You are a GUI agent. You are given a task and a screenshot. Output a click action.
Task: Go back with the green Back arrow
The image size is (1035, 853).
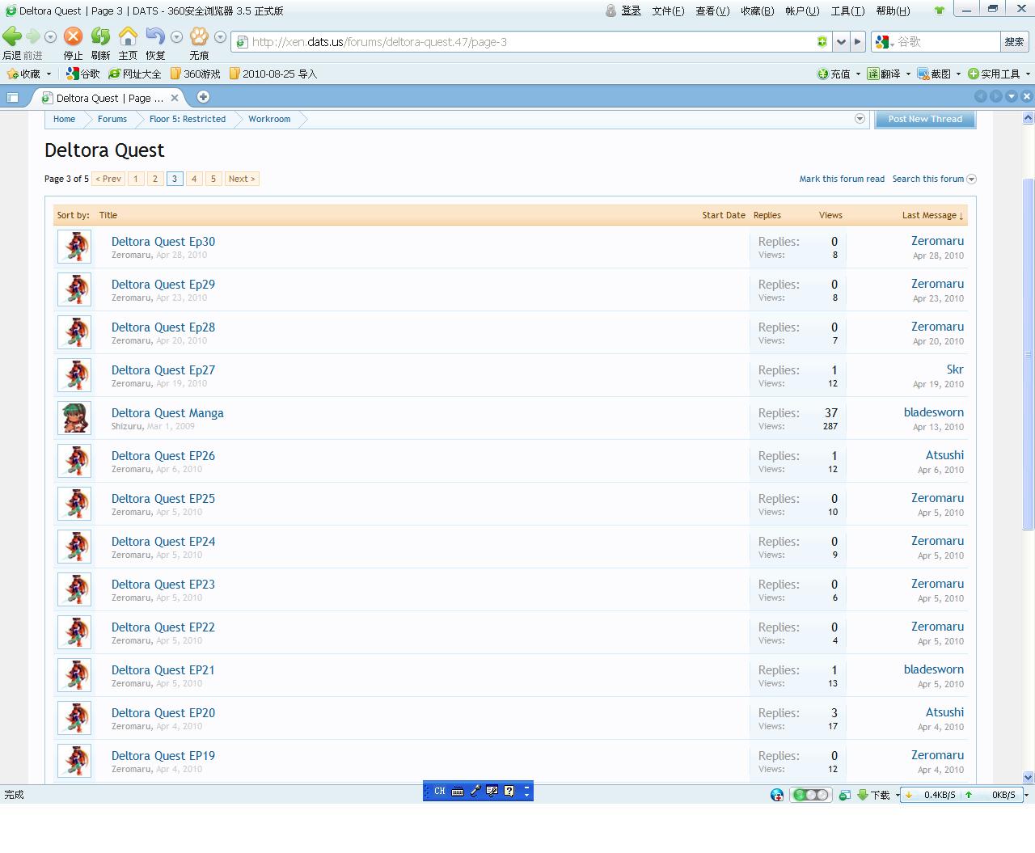(x=12, y=36)
